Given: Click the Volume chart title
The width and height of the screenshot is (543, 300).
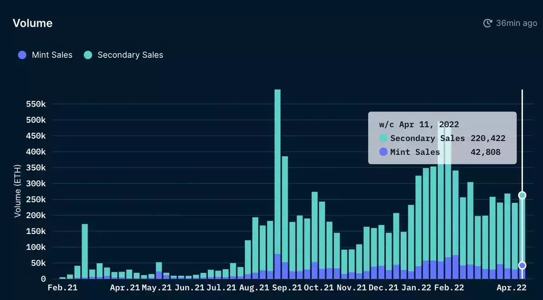Looking at the screenshot, I should [x=33, y=23].
